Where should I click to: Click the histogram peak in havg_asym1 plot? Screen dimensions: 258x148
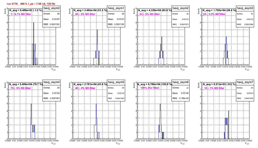pos(97,30)
